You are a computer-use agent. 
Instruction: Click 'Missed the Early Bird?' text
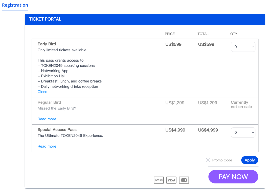(57, 108)
